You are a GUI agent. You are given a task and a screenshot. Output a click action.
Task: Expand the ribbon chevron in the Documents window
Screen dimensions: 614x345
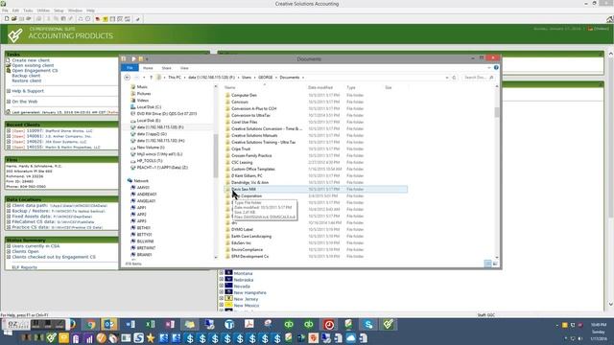pos(489,68)
